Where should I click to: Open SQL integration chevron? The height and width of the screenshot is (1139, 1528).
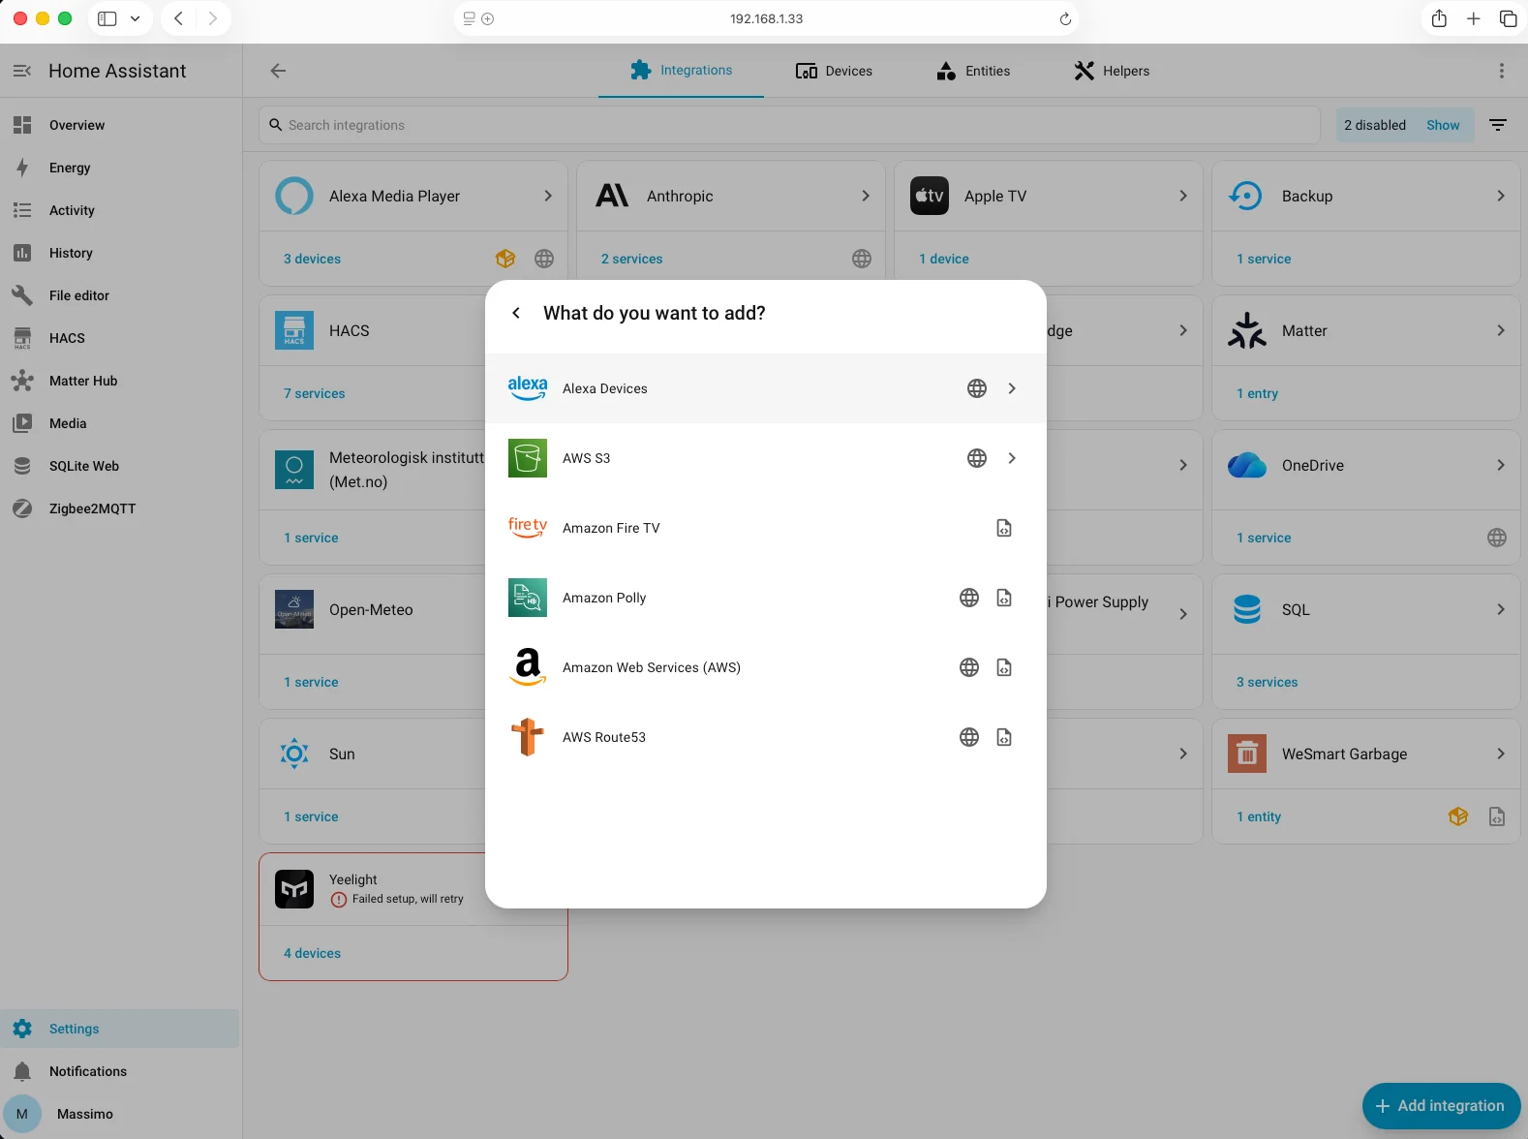pyautogui.click(x=1501, y=609)
